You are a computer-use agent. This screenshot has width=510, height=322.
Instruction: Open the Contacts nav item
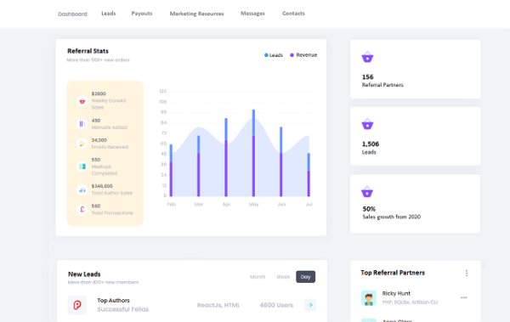point(293,14)
